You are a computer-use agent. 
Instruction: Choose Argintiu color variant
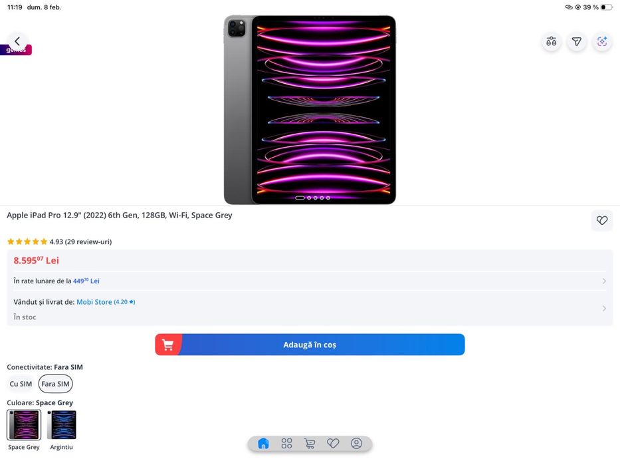click(61, 425)
